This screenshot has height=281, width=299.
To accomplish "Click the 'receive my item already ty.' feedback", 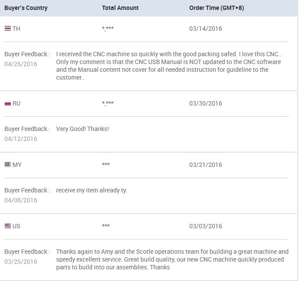I will click(x=92, y=190).
